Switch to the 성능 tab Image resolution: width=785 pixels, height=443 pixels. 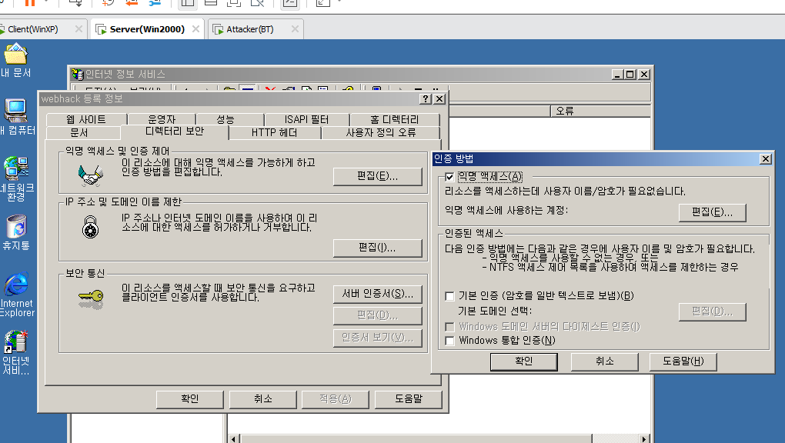[x=225, y=119]
